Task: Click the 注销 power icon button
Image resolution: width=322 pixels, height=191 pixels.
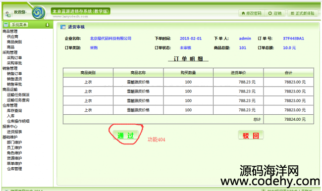Action: coord(275,13)
